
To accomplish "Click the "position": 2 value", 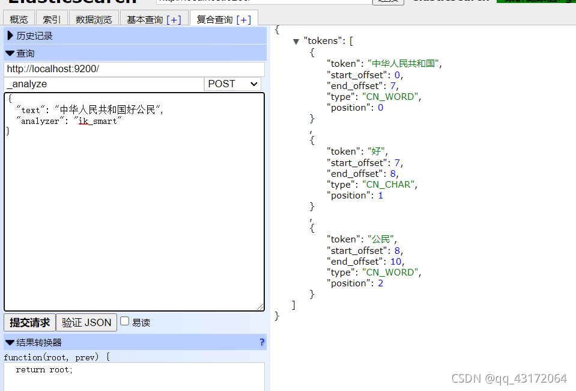I will pos(381,283).
